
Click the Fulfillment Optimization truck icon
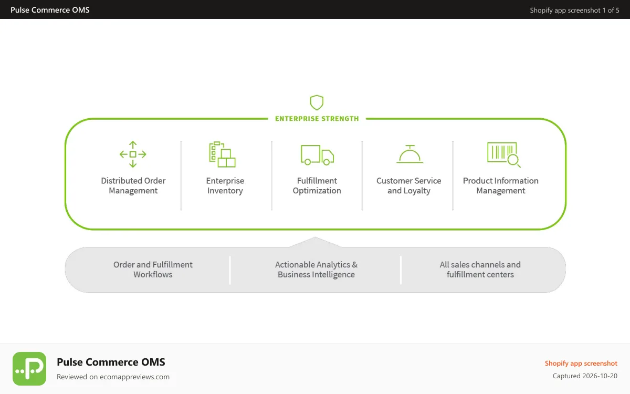[x=317, y=154]
